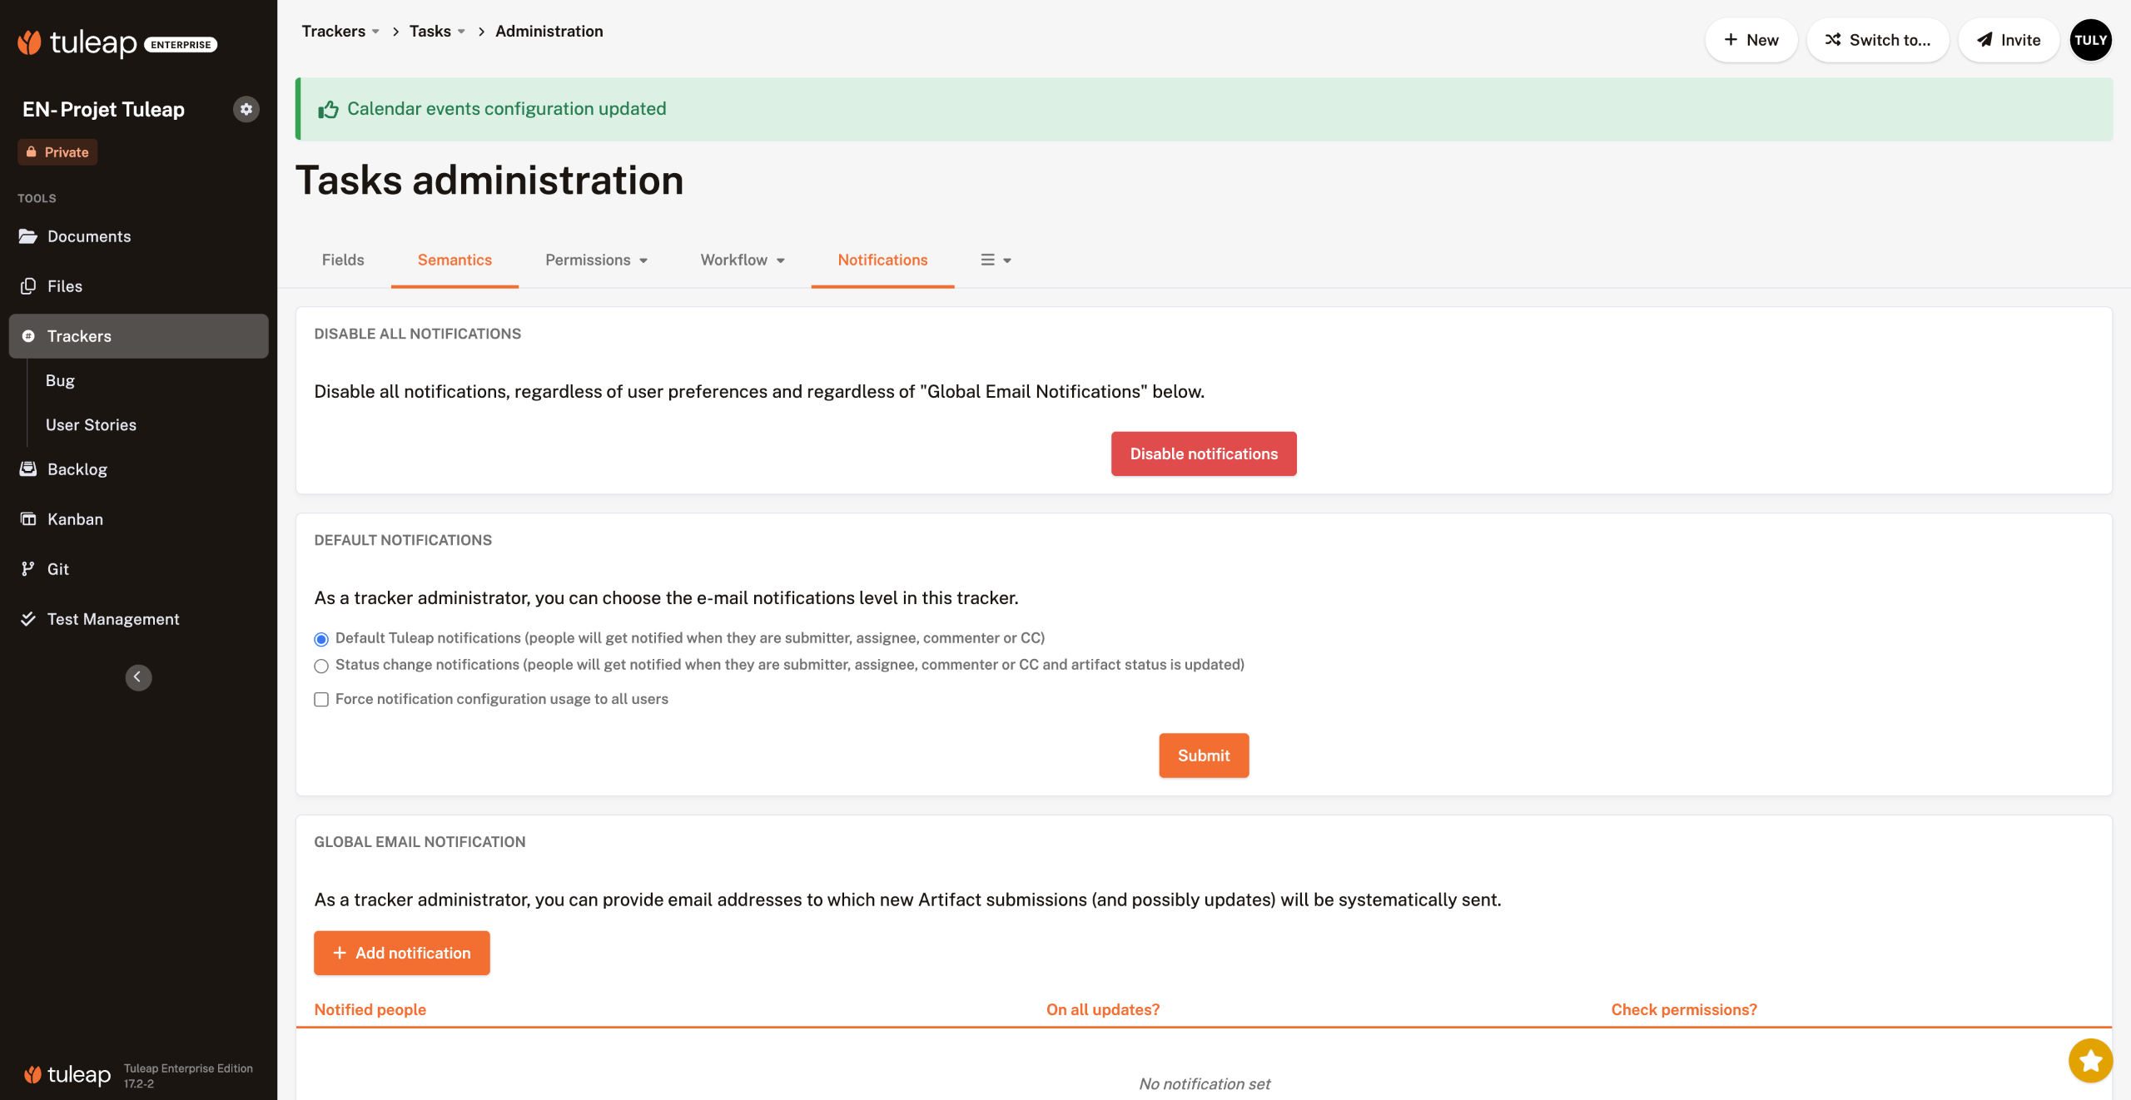Screen dimensions: 2131x1100
Task: Click the Backlog sidebar icon
Action: coord(28,469)
